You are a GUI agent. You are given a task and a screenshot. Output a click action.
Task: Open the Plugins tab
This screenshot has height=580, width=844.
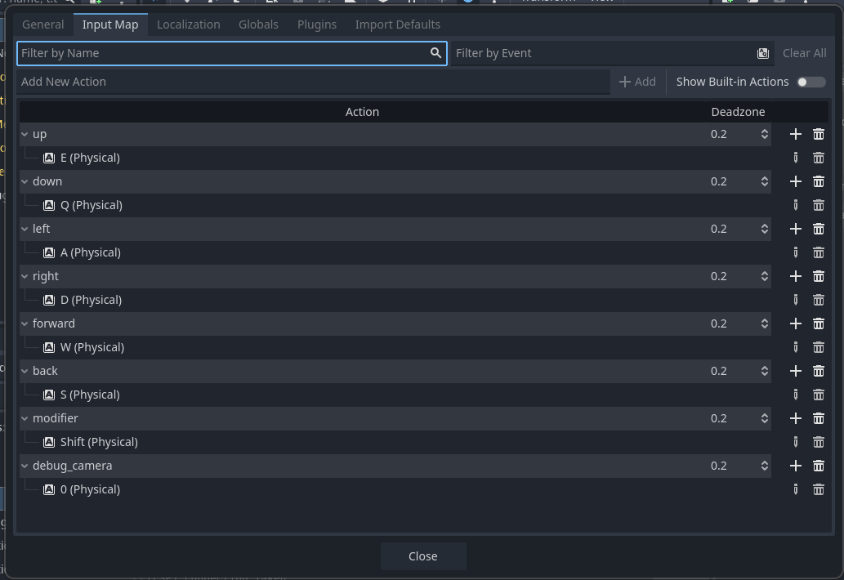click(x=316, y=25)
